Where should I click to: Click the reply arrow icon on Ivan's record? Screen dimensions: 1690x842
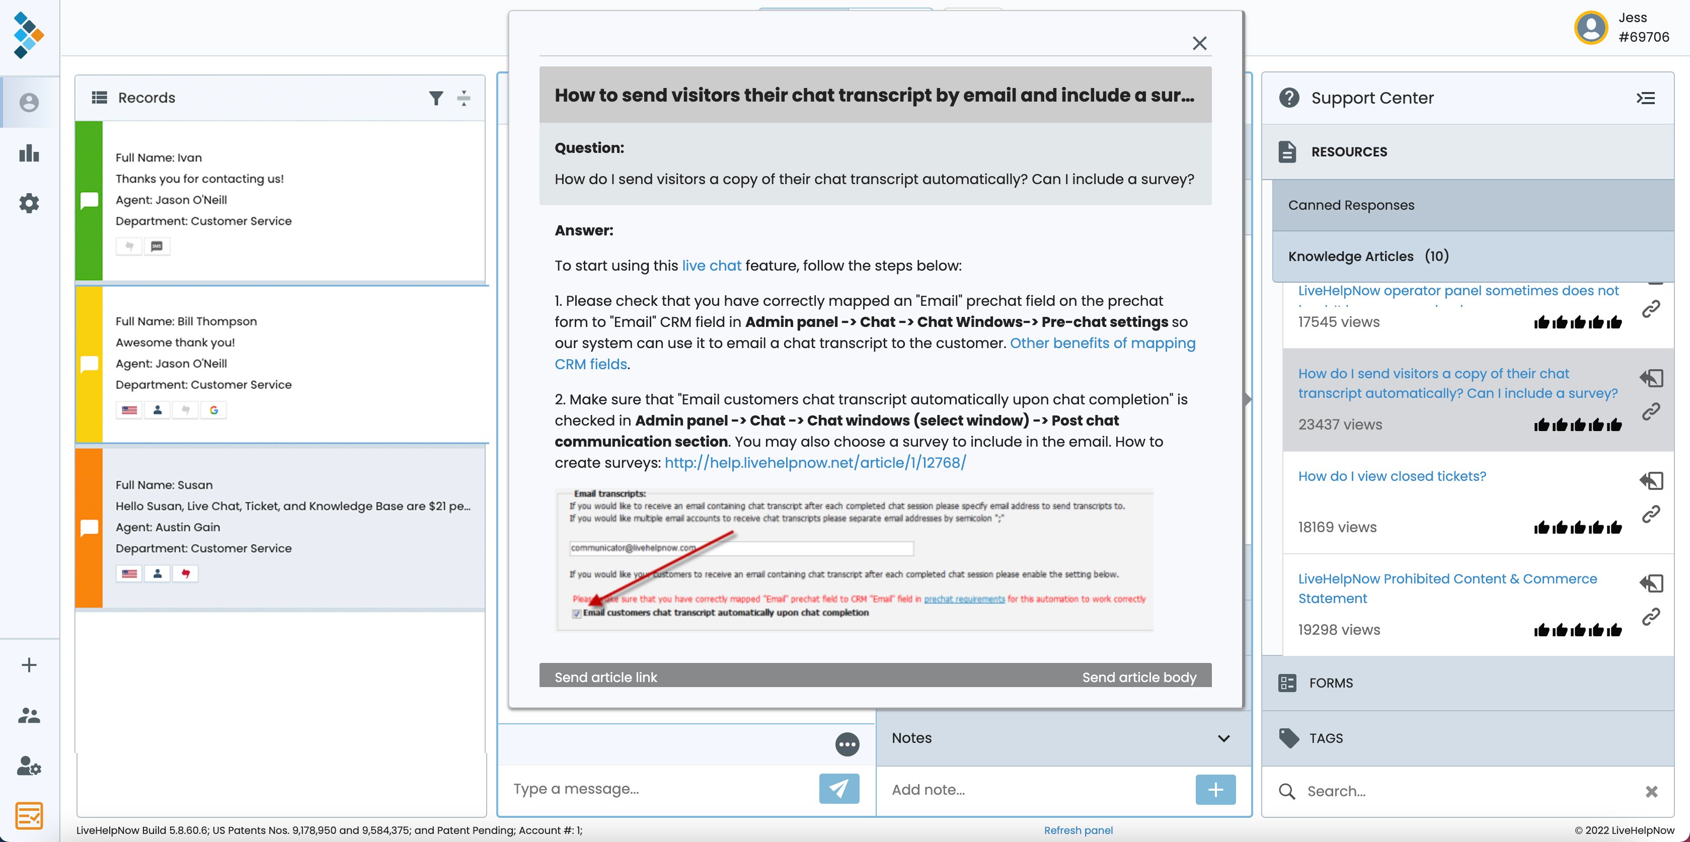point(129,246)
